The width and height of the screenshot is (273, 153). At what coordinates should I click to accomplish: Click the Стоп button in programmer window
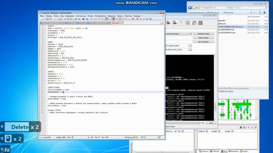click(x=211, y=123)
